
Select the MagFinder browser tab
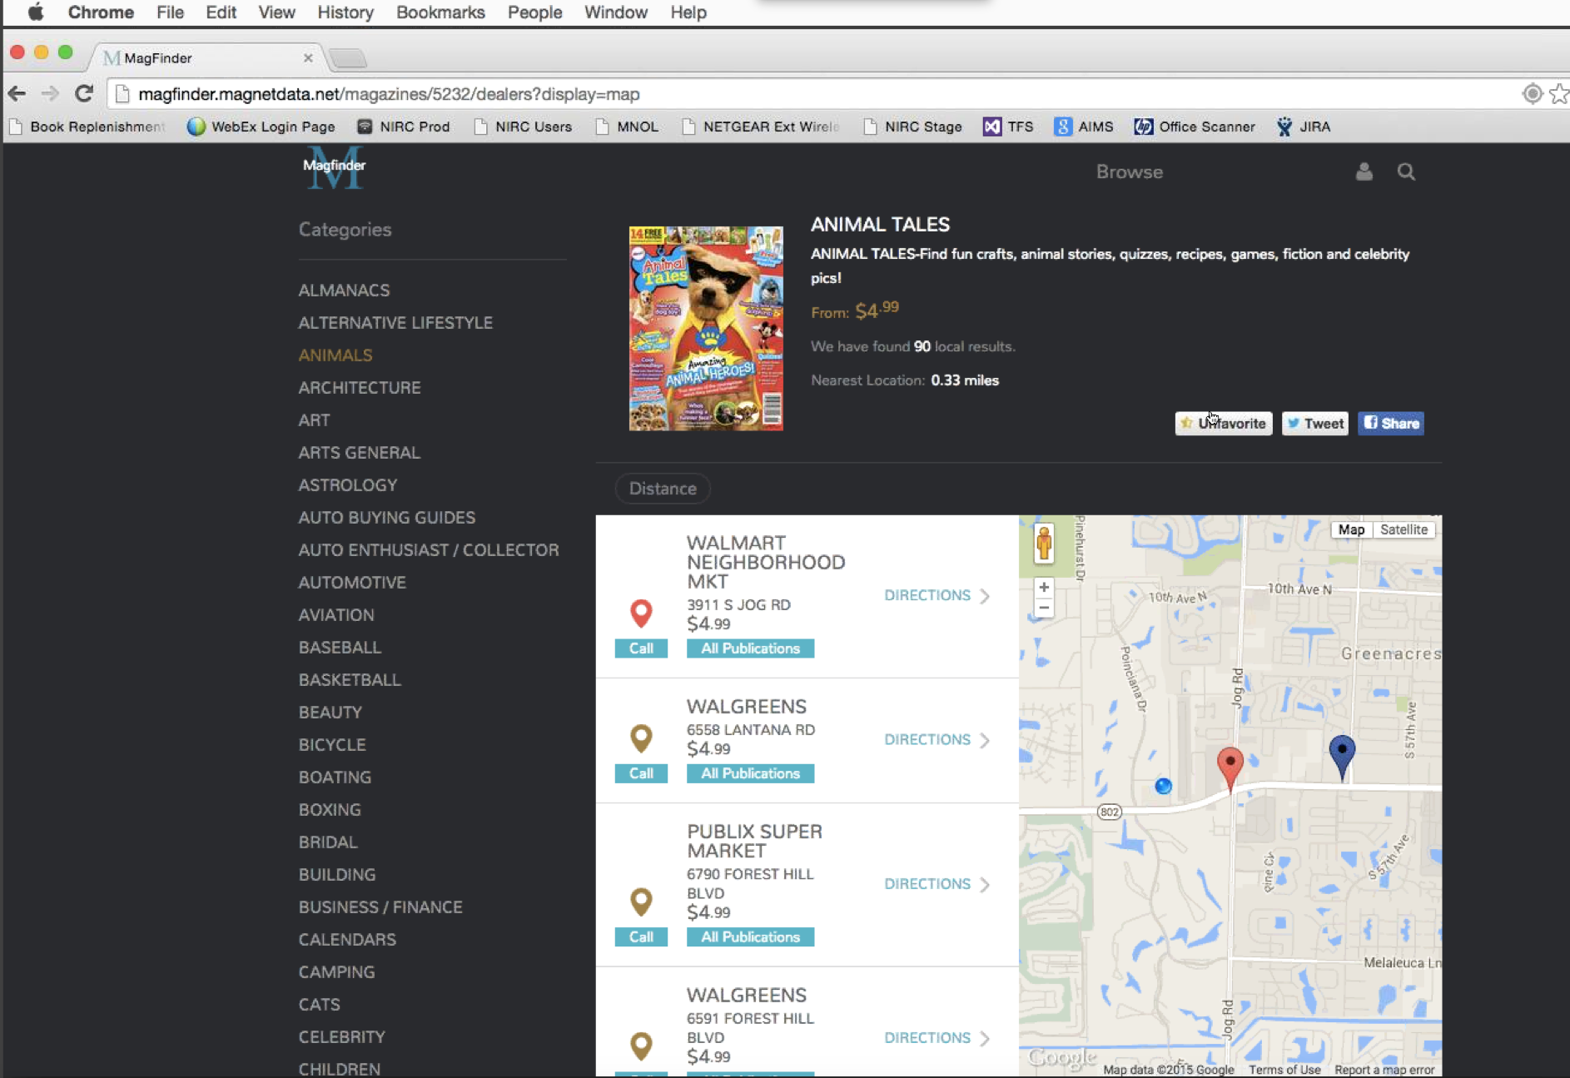tap(204, 57)
